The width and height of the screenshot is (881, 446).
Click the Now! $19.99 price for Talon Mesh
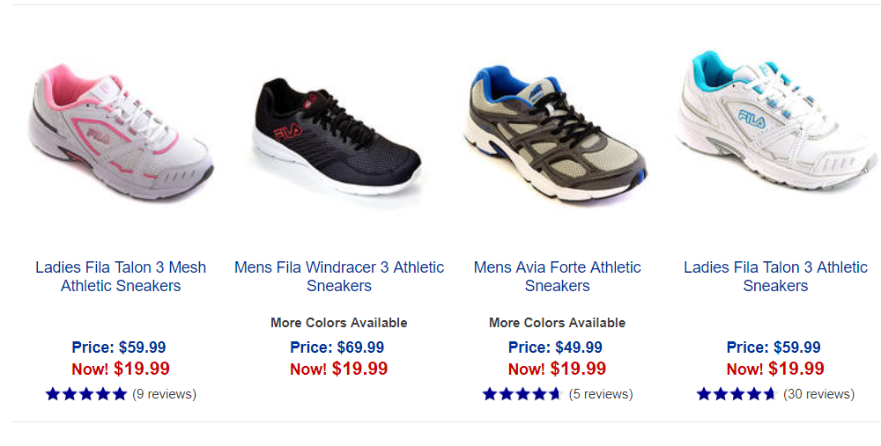click(121, 369)
